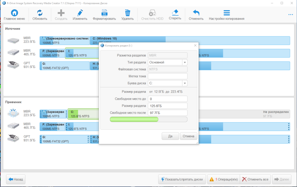Expand the Тип раздела dropdown

[185, 62]
